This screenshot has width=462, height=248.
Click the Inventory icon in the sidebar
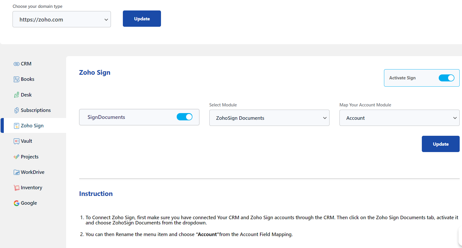click(17, 188)
